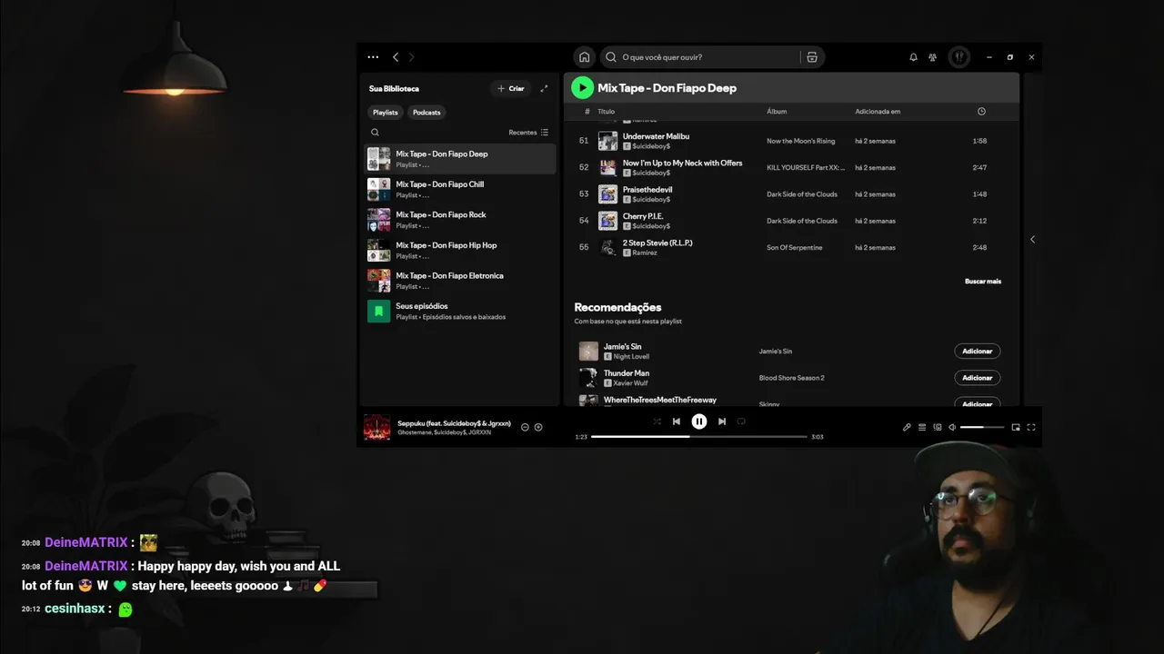Toggle the lyrics microphone icon

pos(907,427)
